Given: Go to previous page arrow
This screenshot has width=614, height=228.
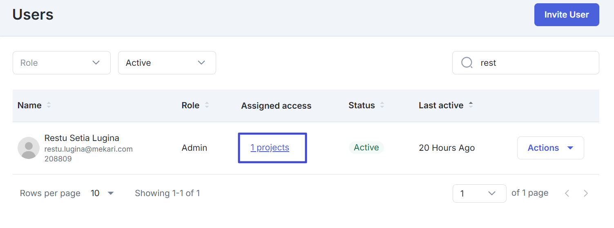Looking at the screenshot, I should 567,193.
